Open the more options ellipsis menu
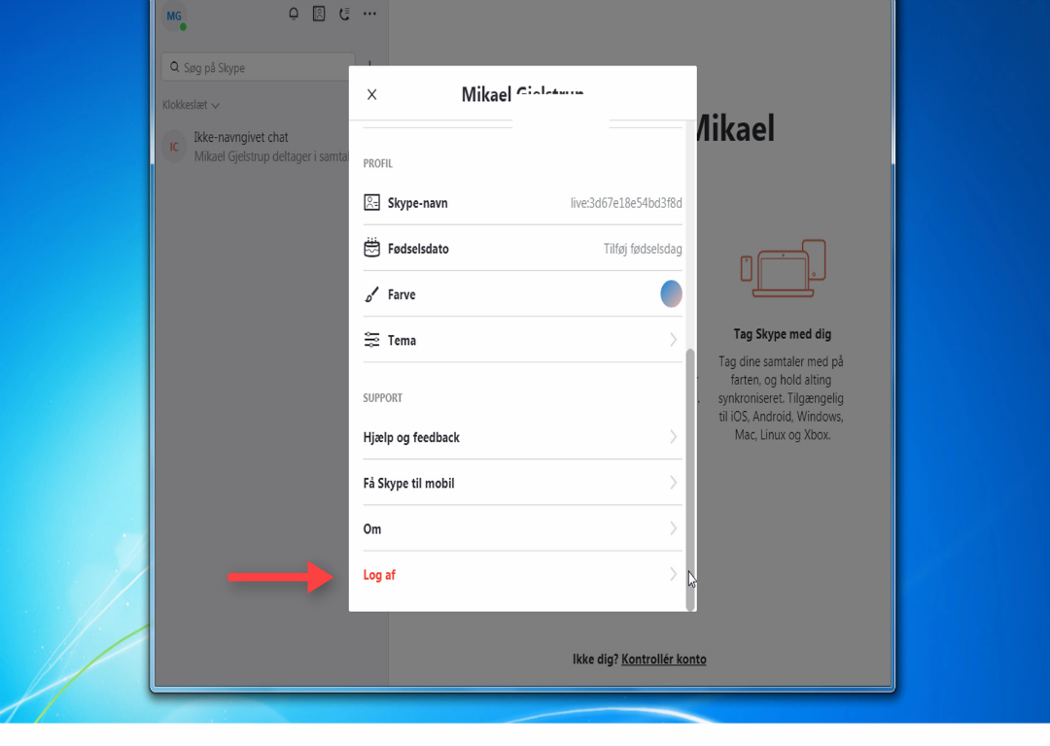Image resolution: width=1050 pixels, height=746 pixels. 369,14
